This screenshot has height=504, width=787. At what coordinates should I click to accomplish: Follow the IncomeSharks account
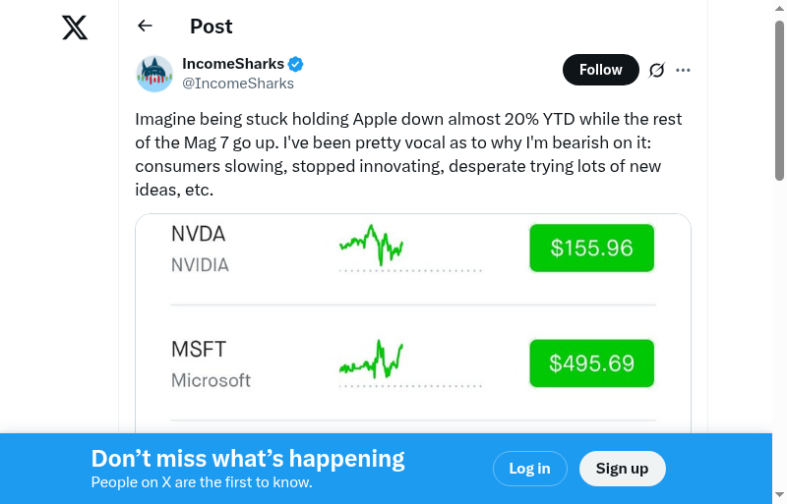pyautogui.click(x=600, y=70)
